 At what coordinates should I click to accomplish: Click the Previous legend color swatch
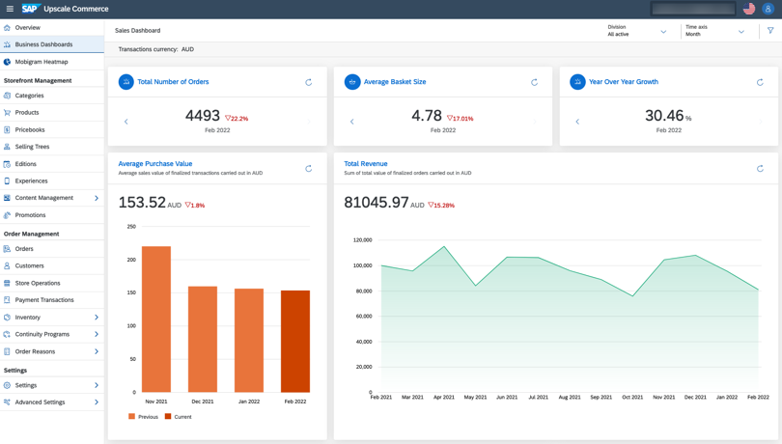(131, 417)
